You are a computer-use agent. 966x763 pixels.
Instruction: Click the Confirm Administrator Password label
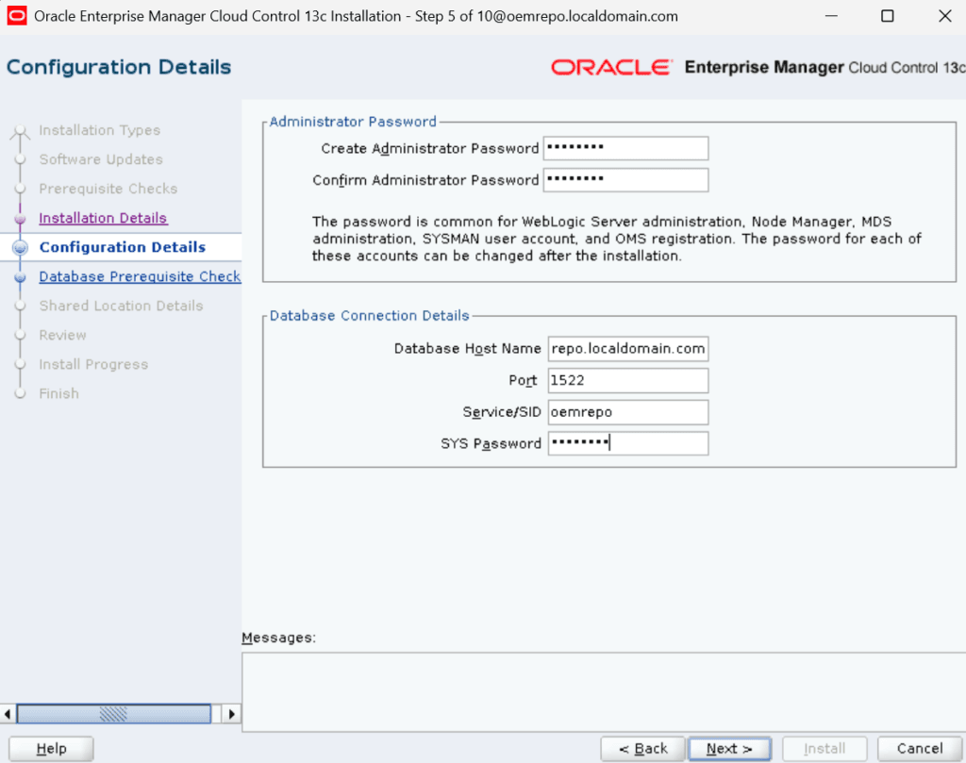point(425,180)
